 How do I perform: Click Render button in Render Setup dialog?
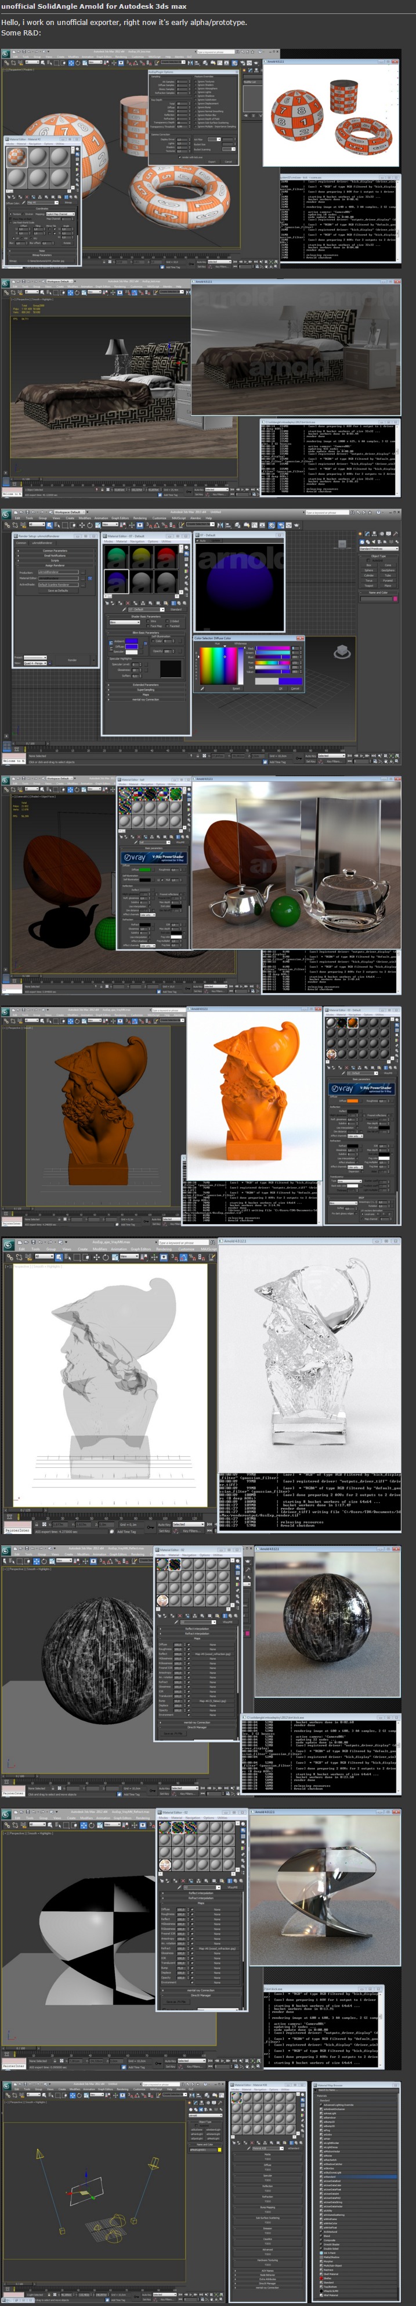73,662
